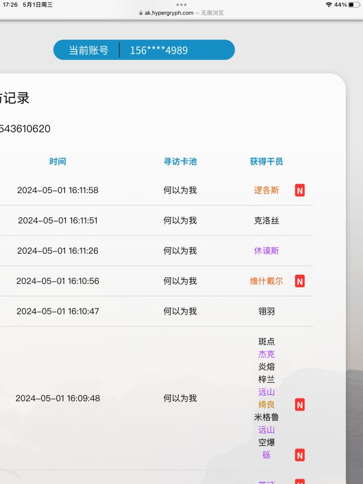
Task: Click the purple operator name 杰克
Action: (266, 354)
